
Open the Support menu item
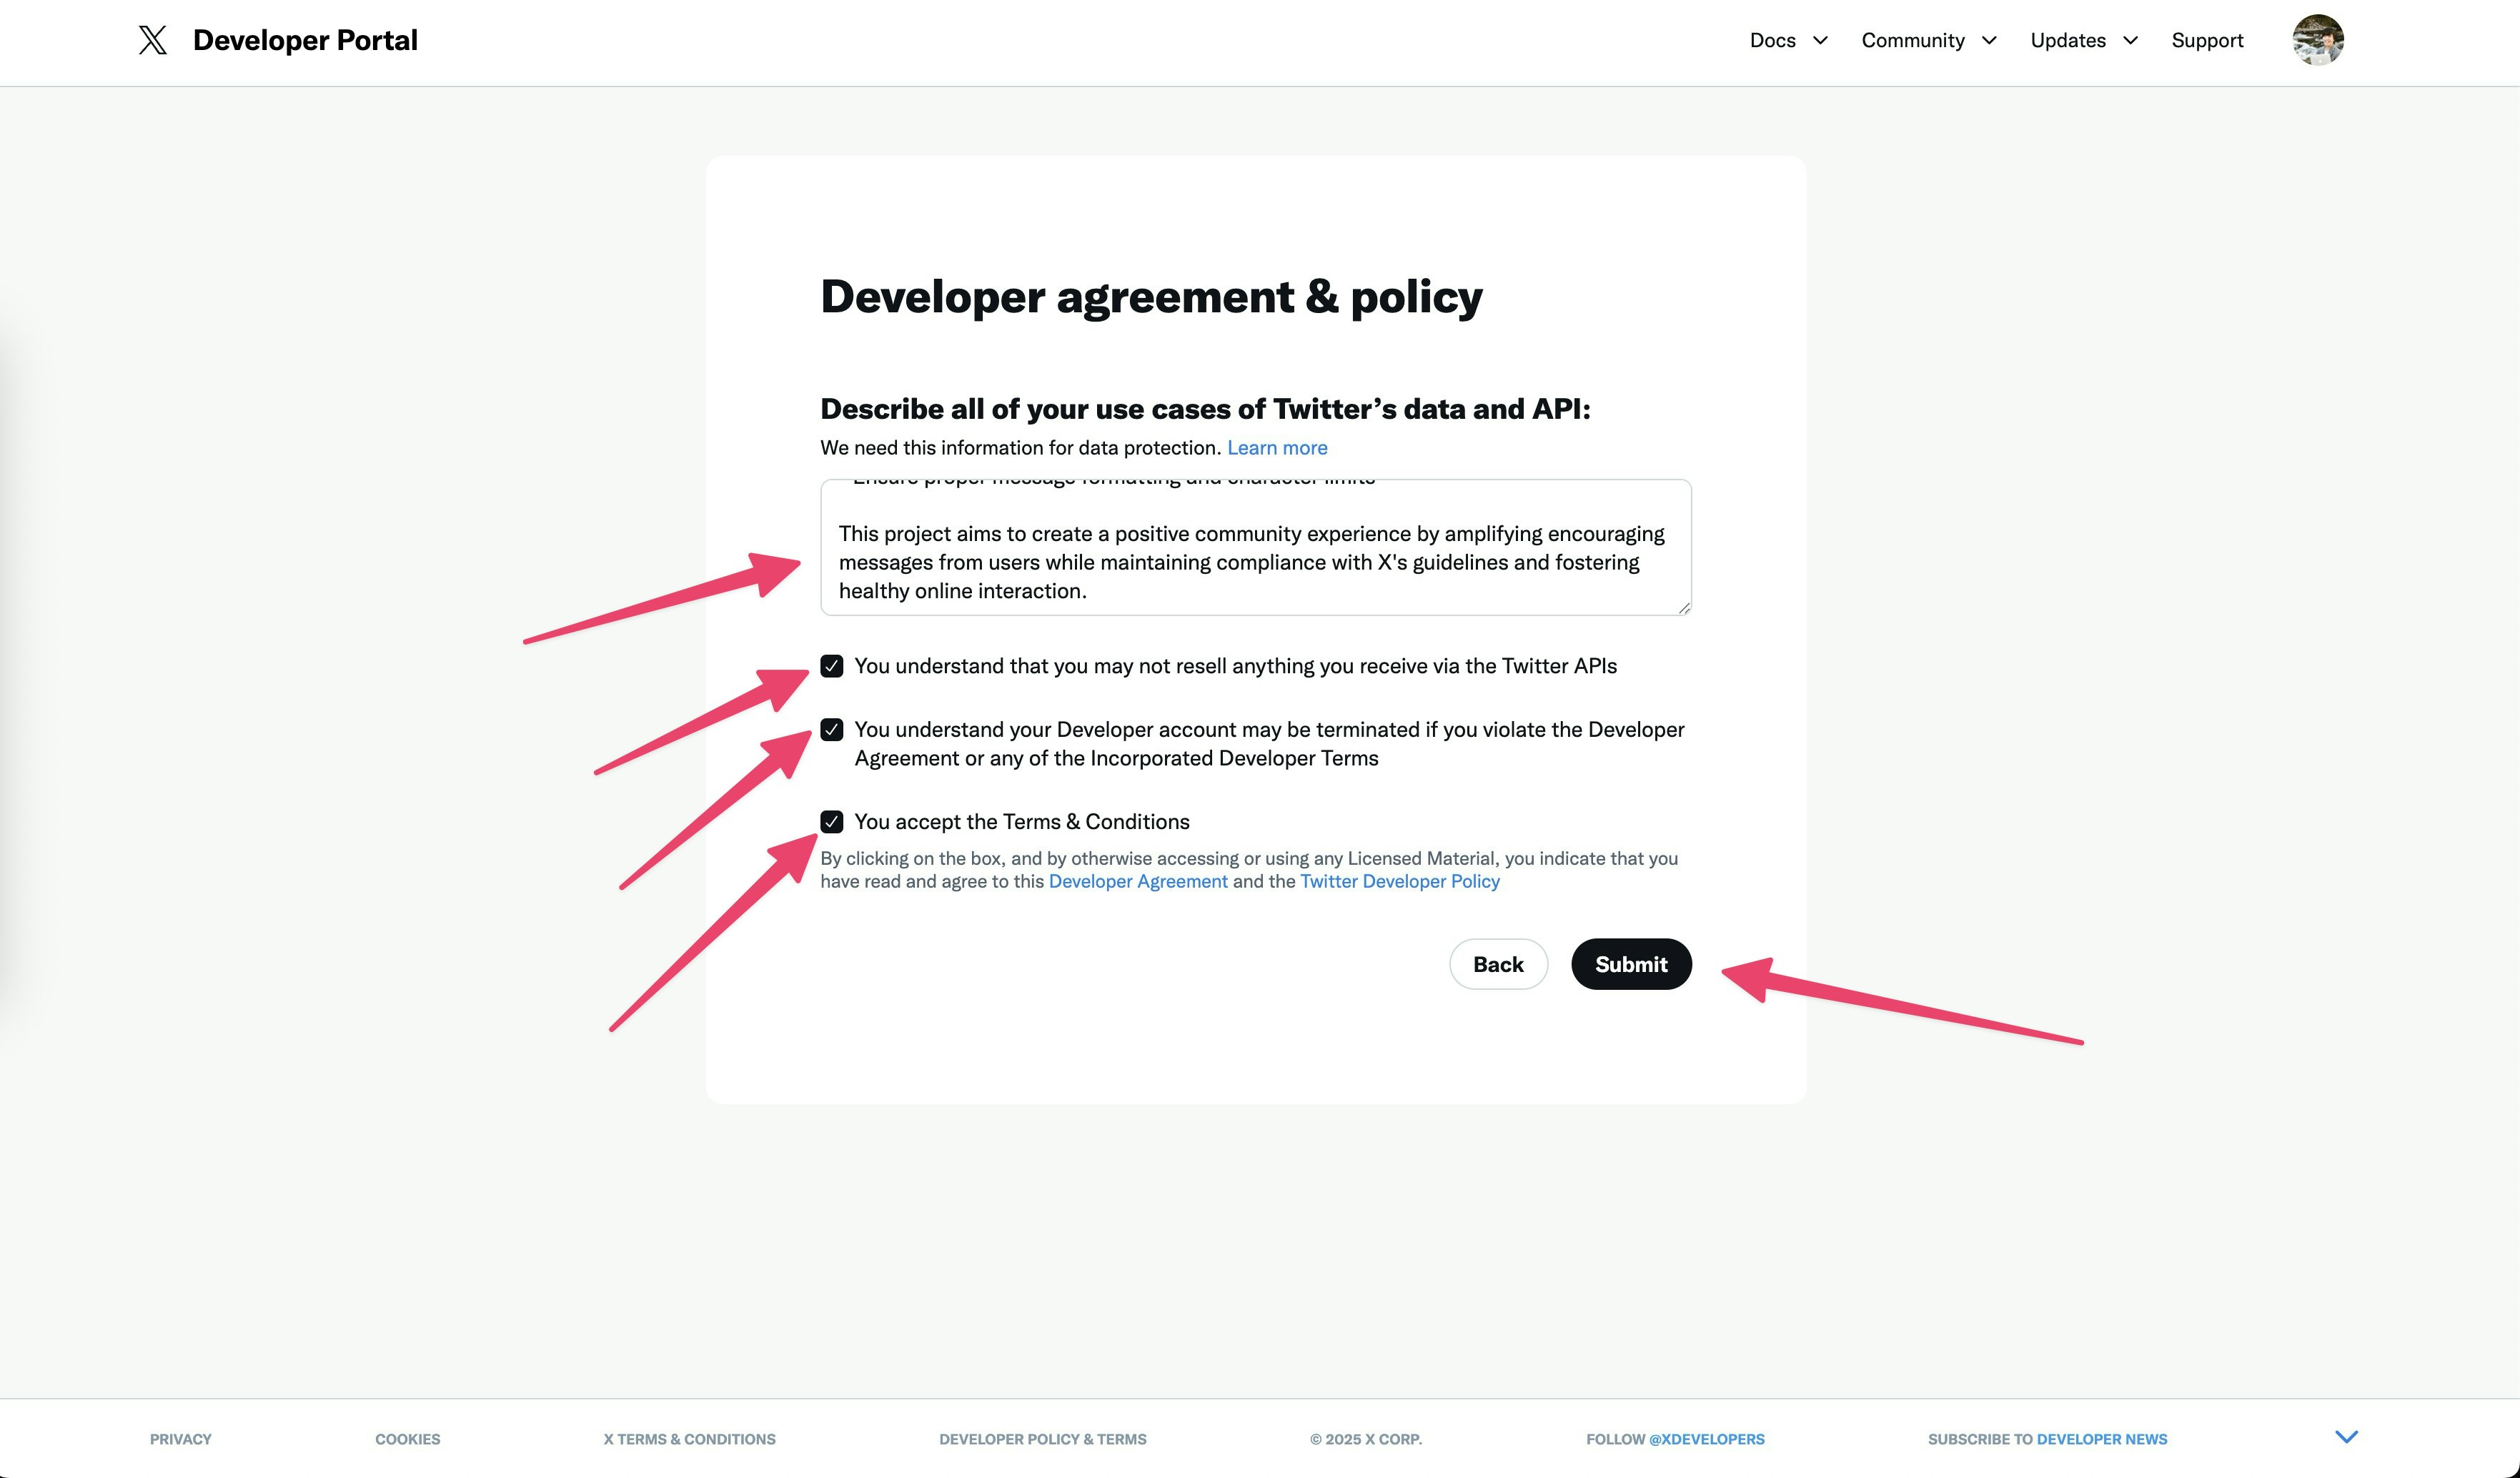2207,40
